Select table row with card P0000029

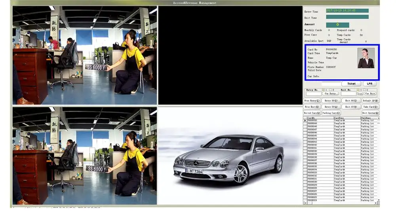tap(341, 185)
